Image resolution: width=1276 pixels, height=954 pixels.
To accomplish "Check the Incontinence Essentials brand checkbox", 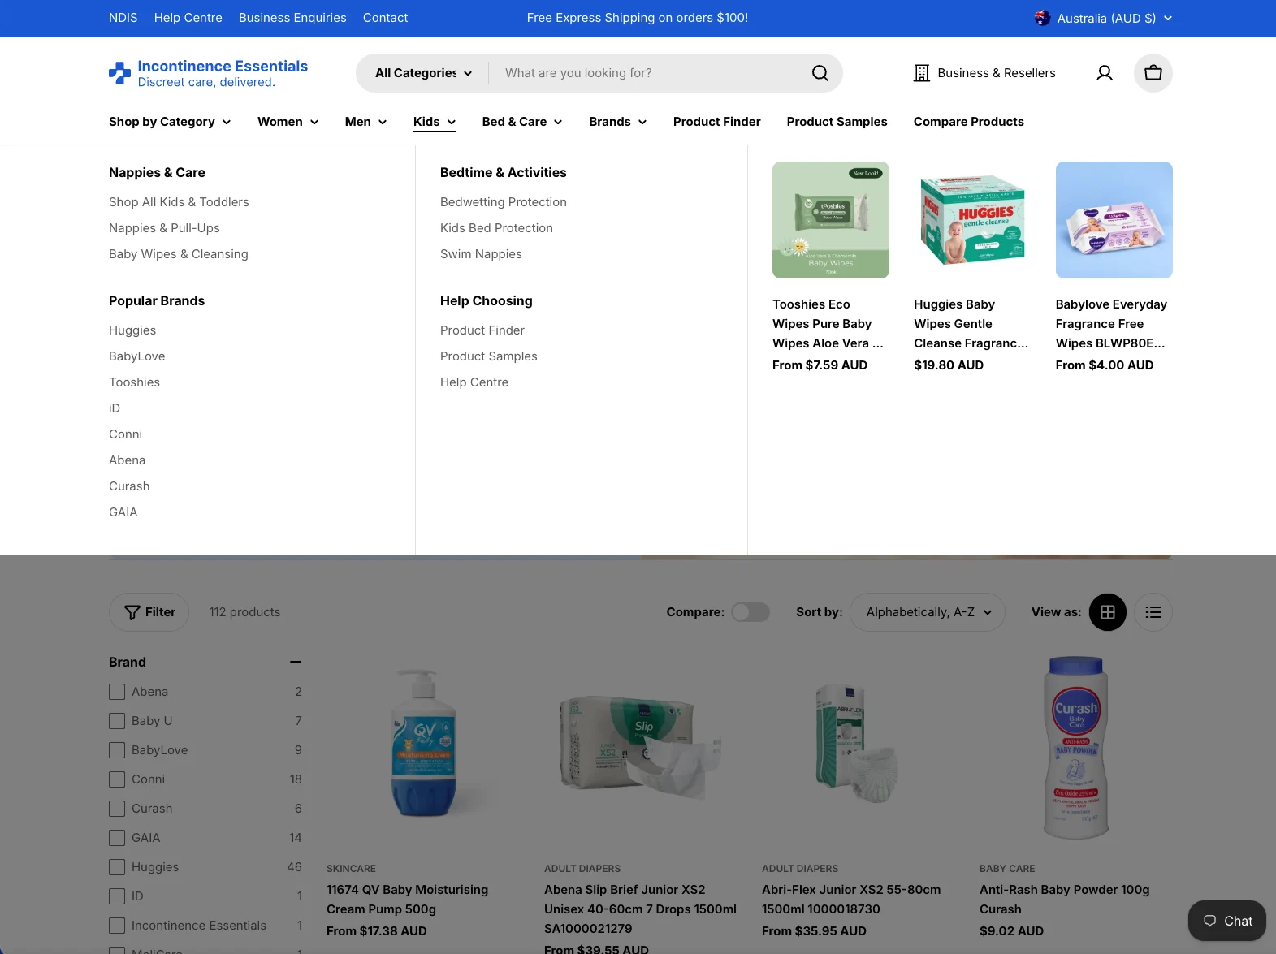I will [x=117, y=926].
